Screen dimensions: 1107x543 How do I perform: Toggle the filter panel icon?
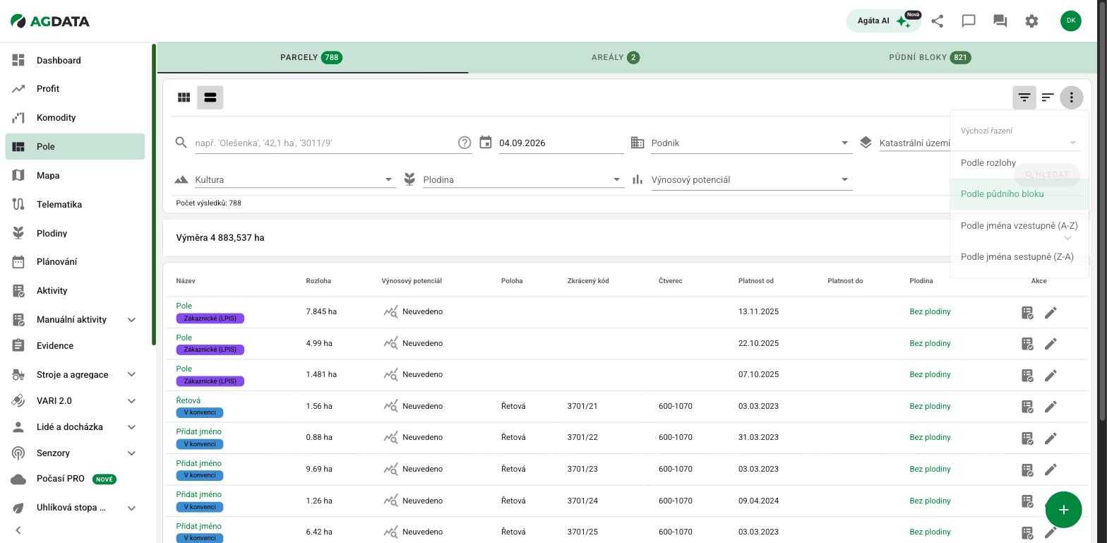pyautogui.click(x=1024, y=97)
